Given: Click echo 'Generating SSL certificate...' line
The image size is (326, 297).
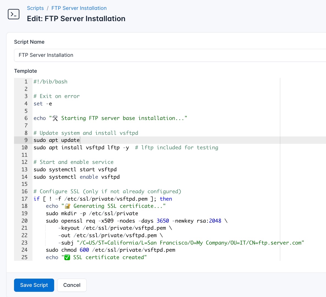Looking at the screenshot, I should (106, 206).
